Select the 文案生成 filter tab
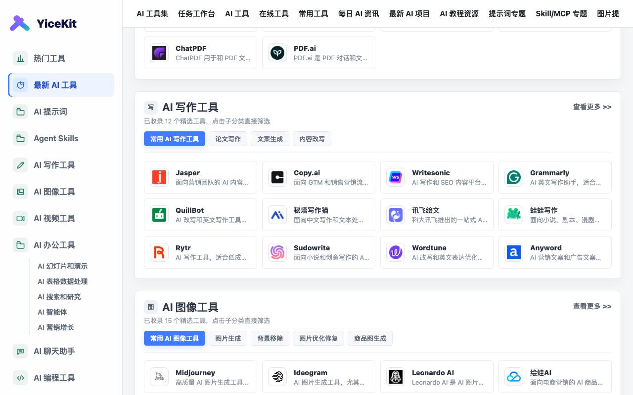633x395 pixels. point(270,139)
